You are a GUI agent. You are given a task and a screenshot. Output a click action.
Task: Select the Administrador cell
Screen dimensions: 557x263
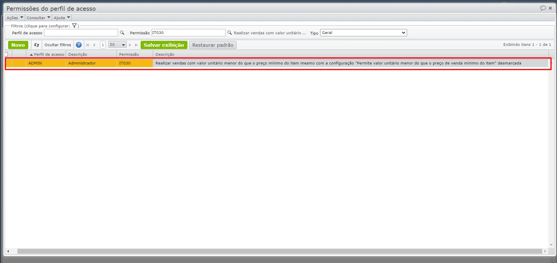[x=91, y=63]
